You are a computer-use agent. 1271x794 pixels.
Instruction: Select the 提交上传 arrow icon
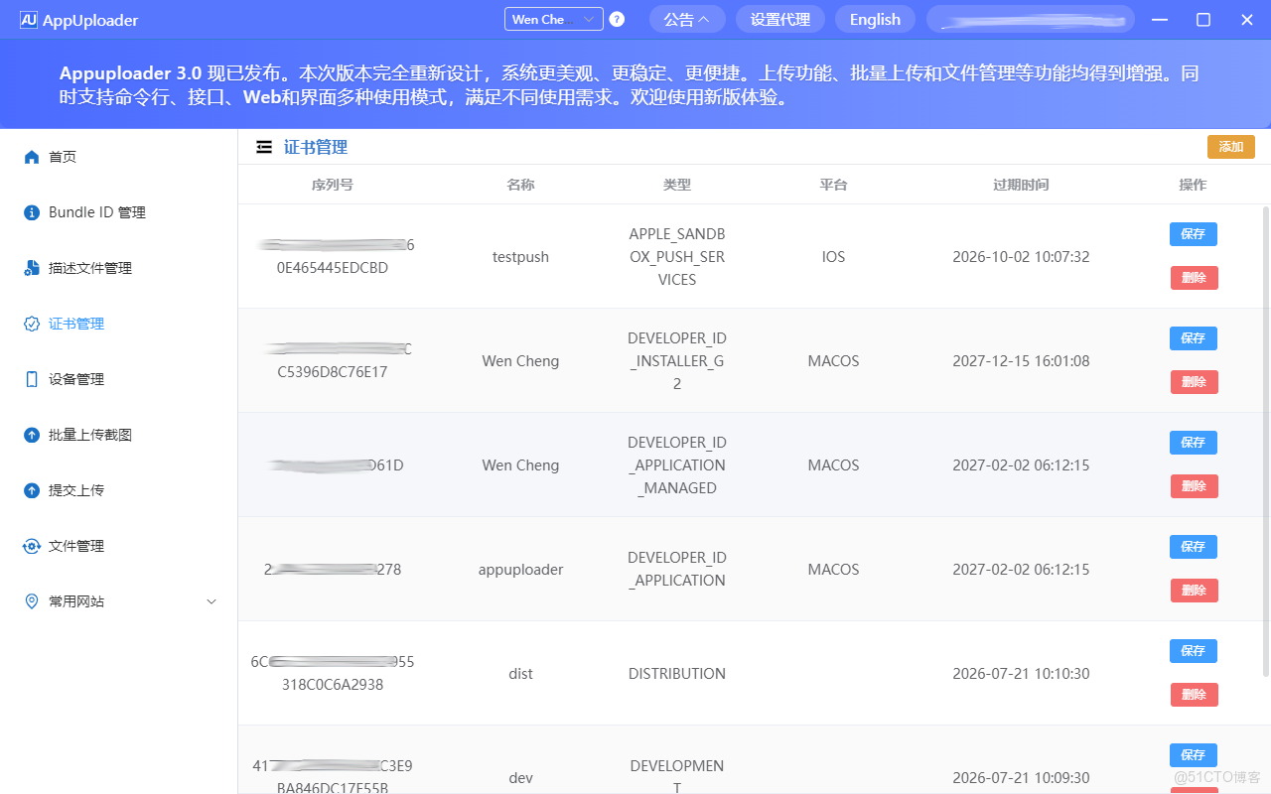point(31,489)
